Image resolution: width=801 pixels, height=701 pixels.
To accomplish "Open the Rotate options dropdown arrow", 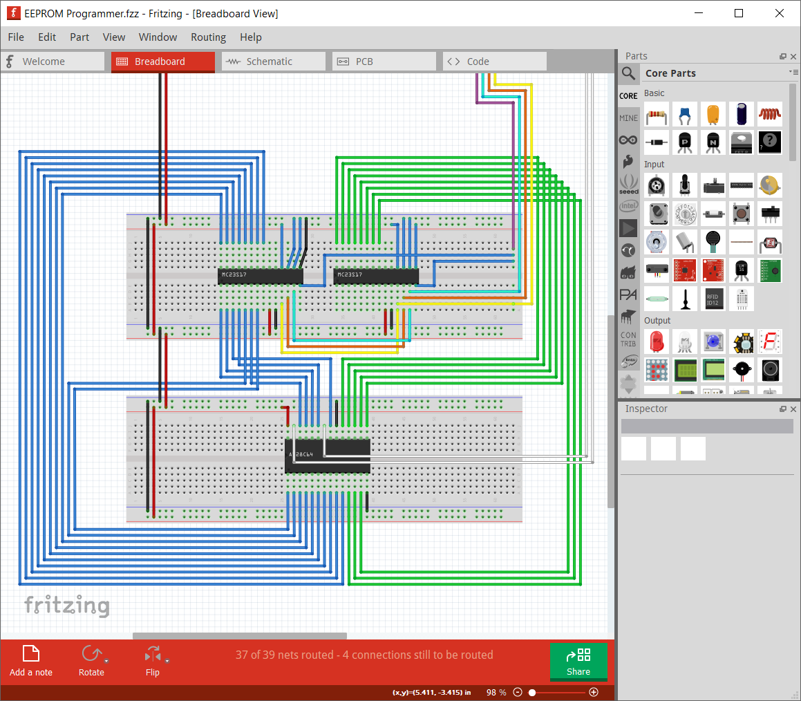I will pyautogui.click(x=106, y=661).
